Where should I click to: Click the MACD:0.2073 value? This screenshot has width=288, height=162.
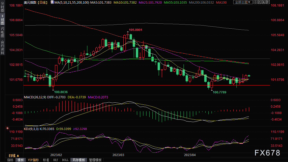point(98,97)
